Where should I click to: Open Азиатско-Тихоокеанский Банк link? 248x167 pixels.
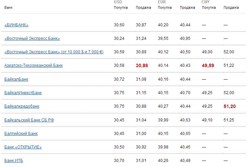34,65
